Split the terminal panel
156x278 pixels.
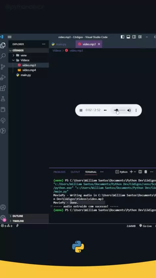140,172
